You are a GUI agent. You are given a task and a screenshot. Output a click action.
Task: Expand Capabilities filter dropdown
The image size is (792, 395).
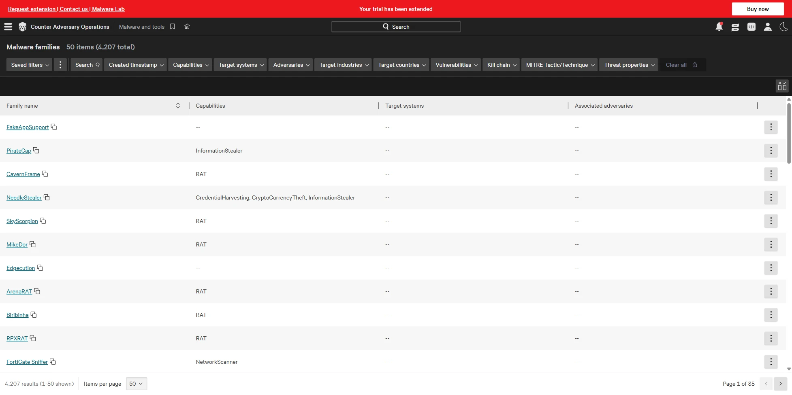click(x=190, y=65)
